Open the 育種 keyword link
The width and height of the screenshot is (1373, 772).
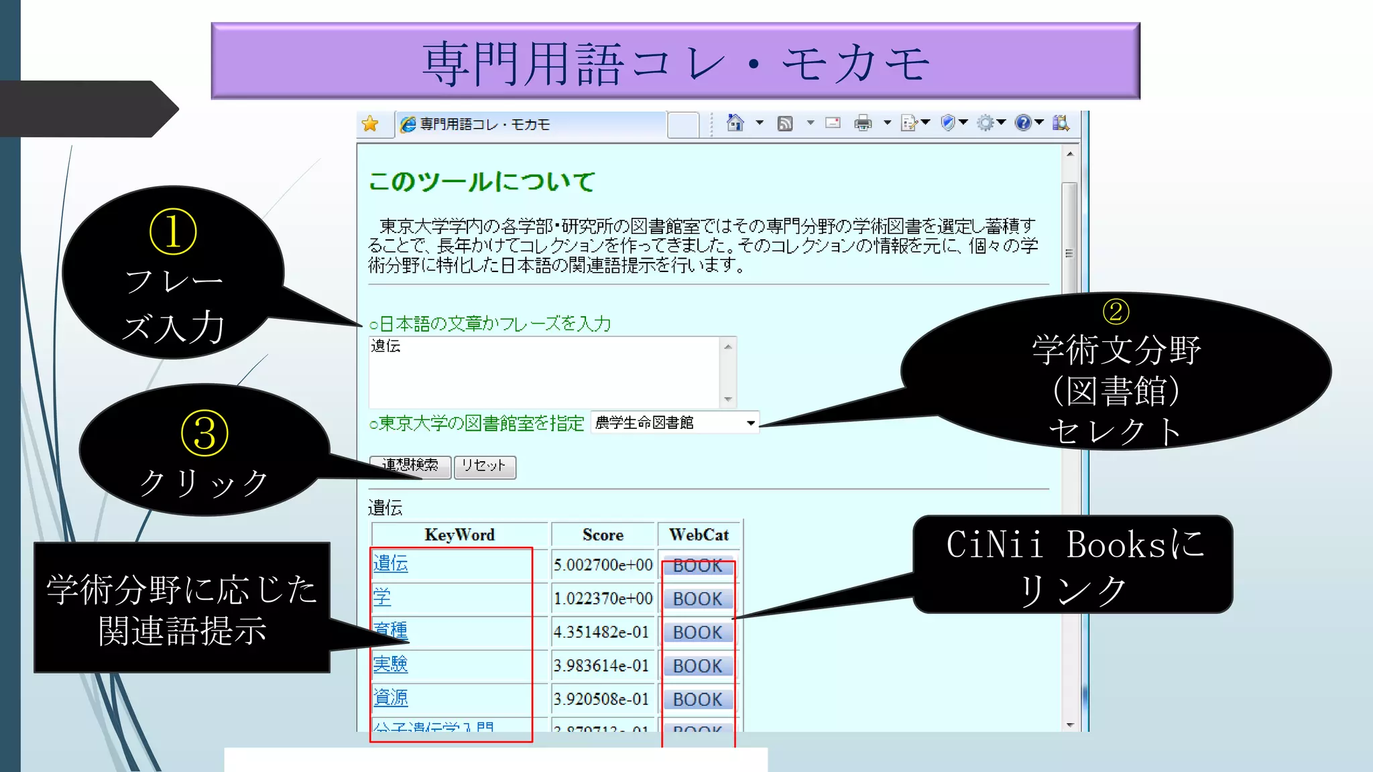tap(390, 631)
